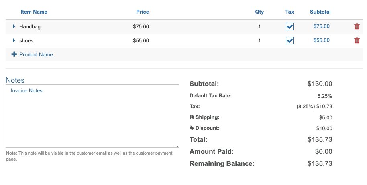Open the shoes $55.00 subtotal link
The width and height of the screenshot is (367, 185).
pos(321,40)
